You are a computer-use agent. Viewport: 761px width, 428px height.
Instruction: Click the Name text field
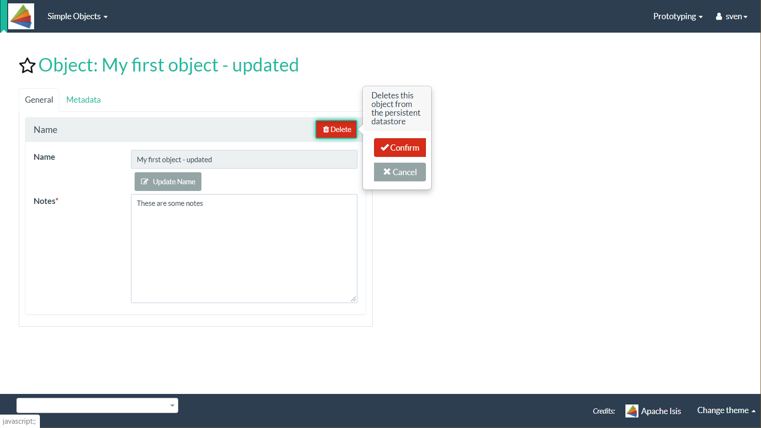(x=244, y=160)
